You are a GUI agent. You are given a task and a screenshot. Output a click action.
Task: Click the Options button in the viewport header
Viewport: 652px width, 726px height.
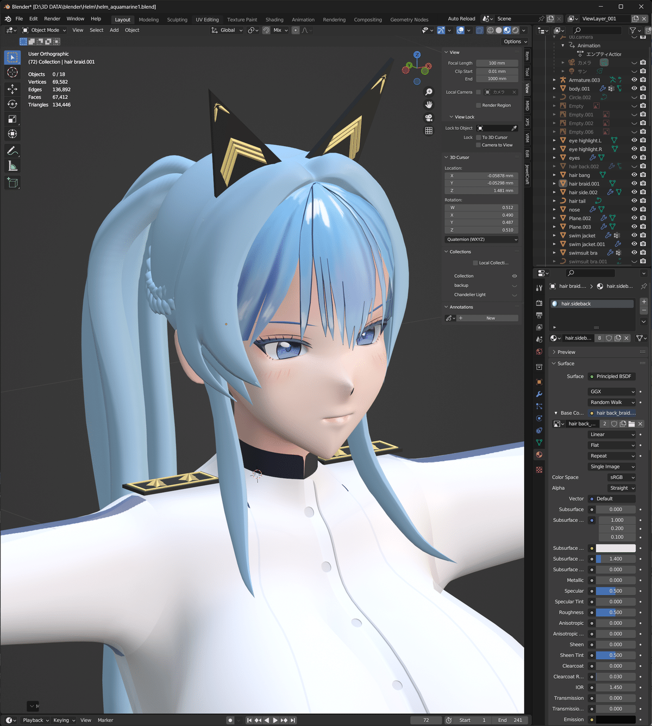513,41
